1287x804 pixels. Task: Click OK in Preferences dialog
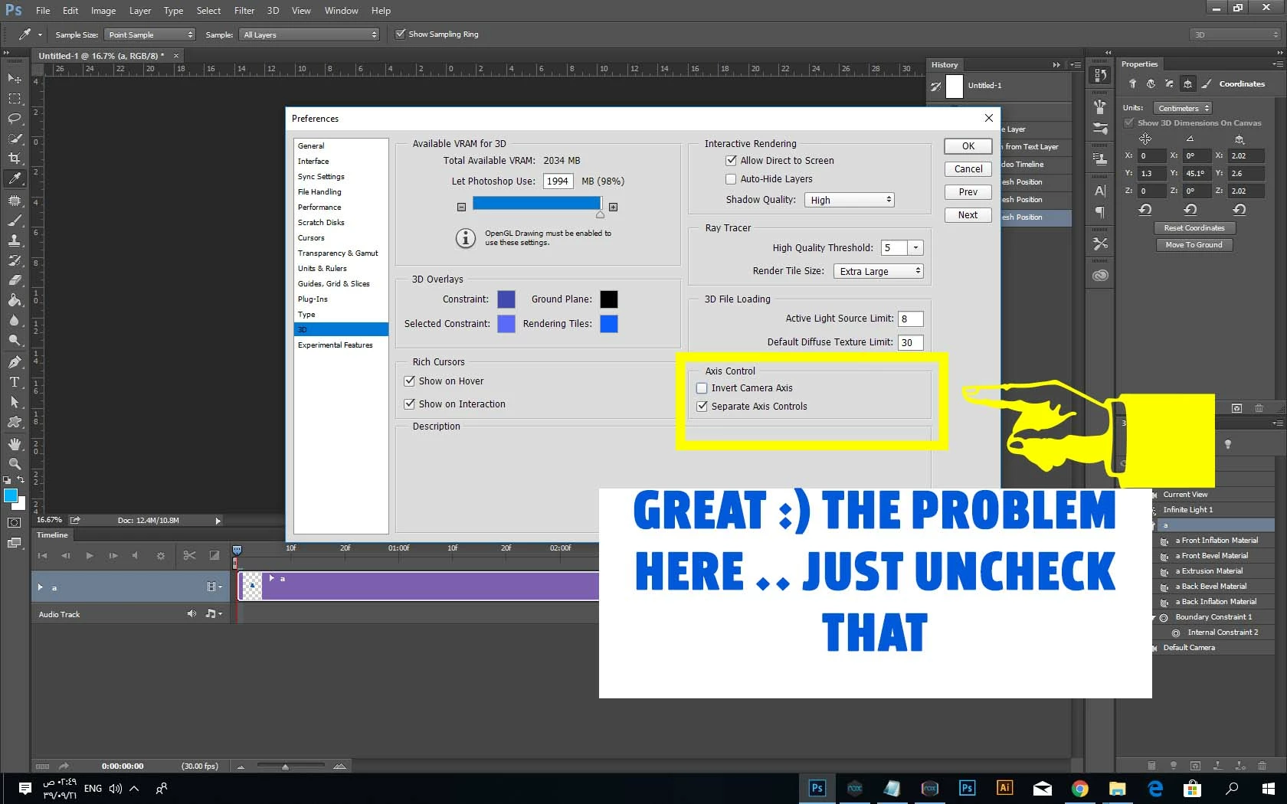[968, 146]
